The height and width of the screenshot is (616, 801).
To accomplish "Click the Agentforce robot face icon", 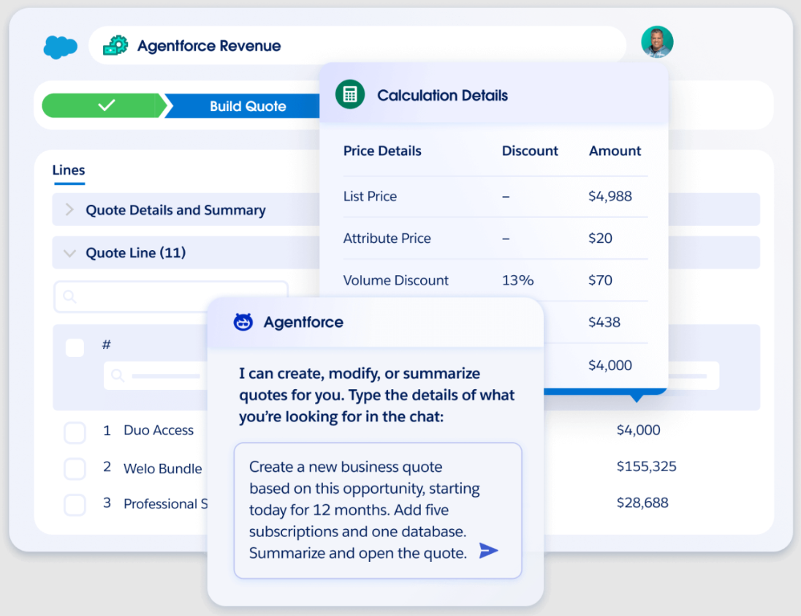I will 243,322.
